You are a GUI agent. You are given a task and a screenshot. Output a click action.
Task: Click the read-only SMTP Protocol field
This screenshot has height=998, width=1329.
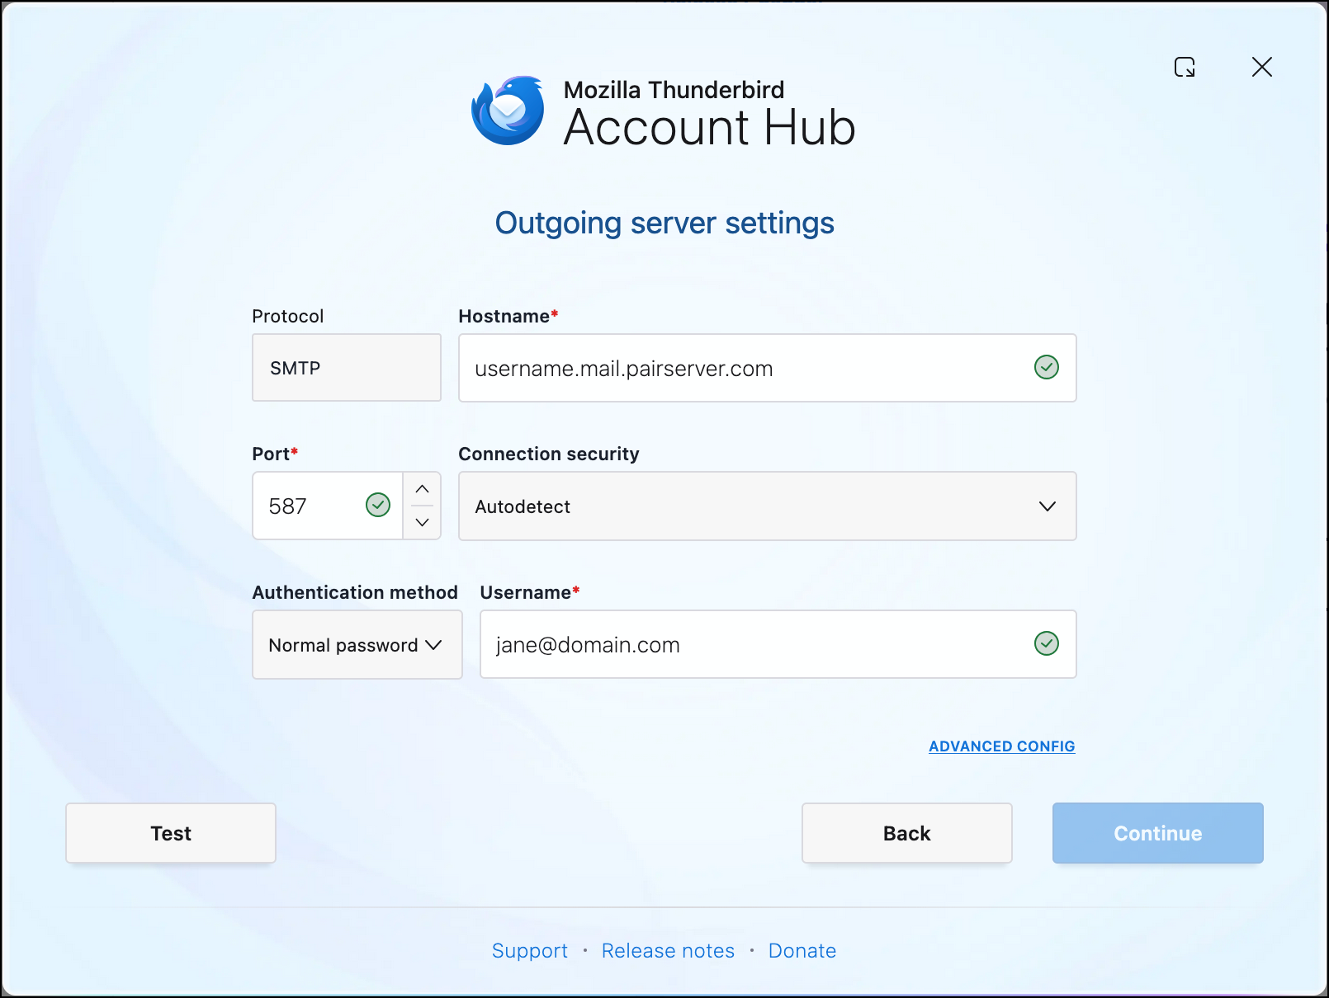(x=347, y=368)
